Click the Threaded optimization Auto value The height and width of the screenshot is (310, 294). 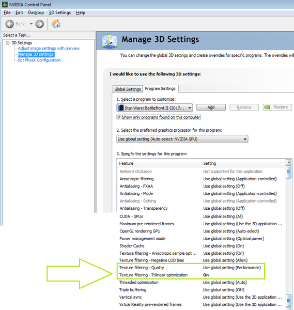(x=225, y=282)
